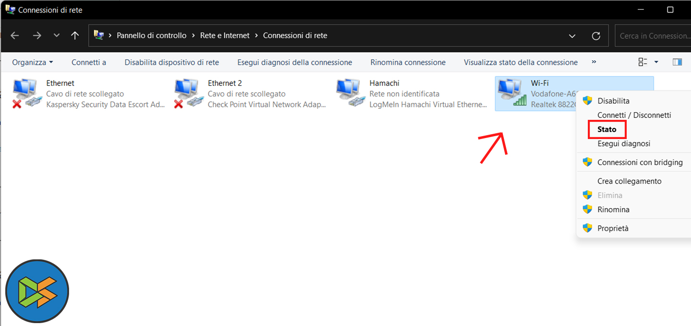Toggle the preview pane button

tap(677, 62)
